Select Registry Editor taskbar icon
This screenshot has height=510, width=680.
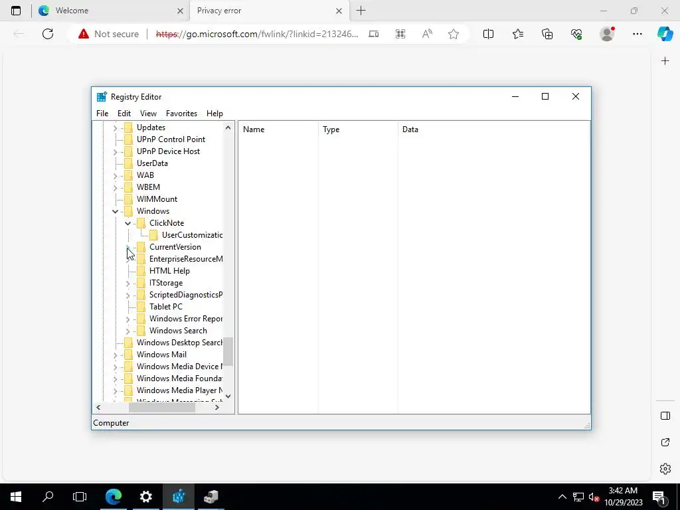(178, 497)
